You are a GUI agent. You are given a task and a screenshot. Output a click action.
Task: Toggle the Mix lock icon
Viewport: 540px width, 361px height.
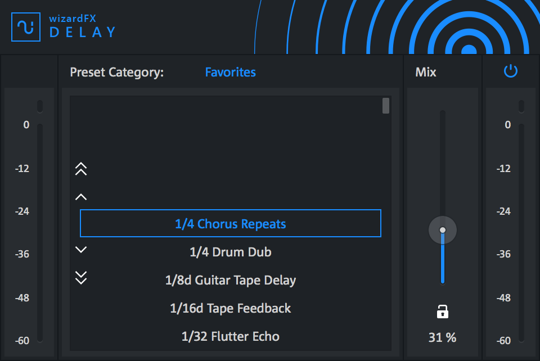pyautogui.click(x=443, y=312)
